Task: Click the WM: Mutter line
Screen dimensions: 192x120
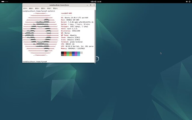Action: click(x=65, y=33)
